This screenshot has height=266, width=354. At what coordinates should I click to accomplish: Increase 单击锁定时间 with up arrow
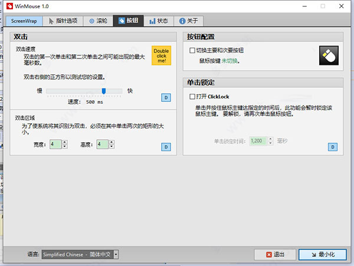click(270, 139)
